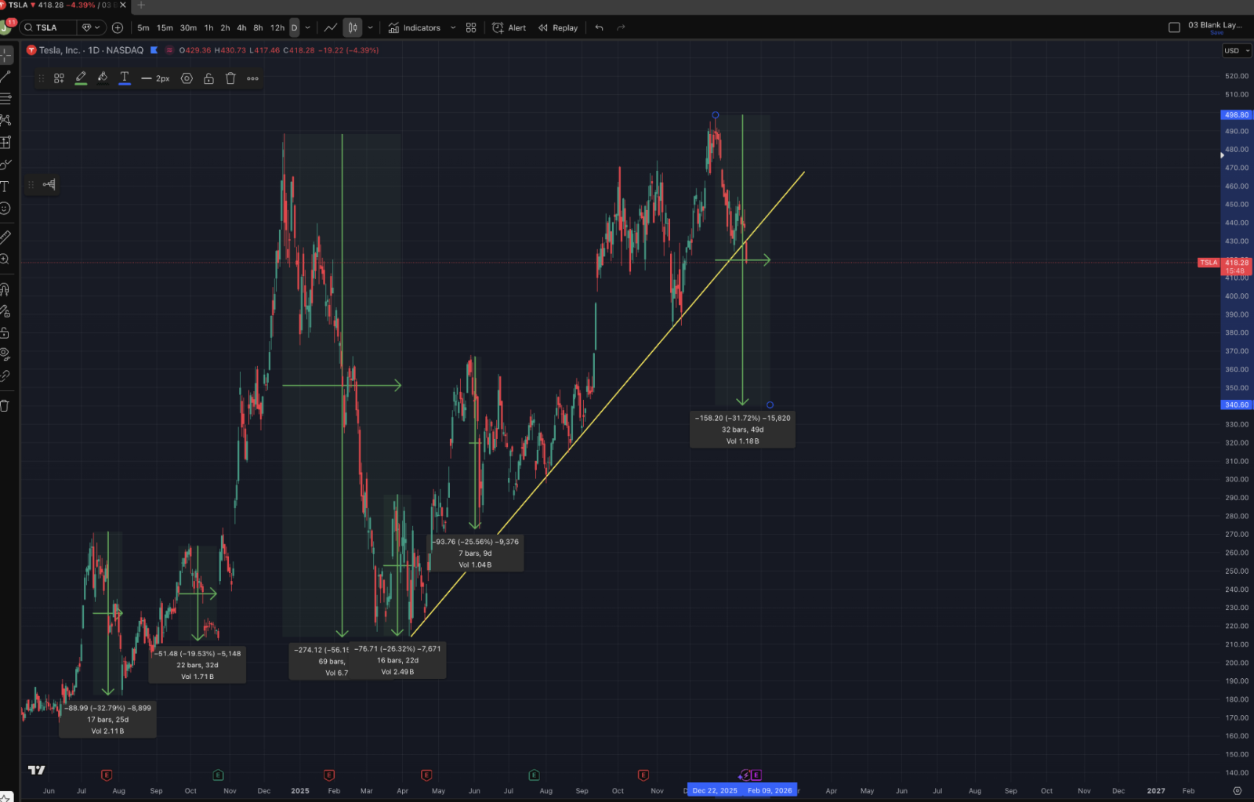Viewport: 1254px width, 802px height.
Task: Click the TSLA symbol search box
Action: click(49, 27)
